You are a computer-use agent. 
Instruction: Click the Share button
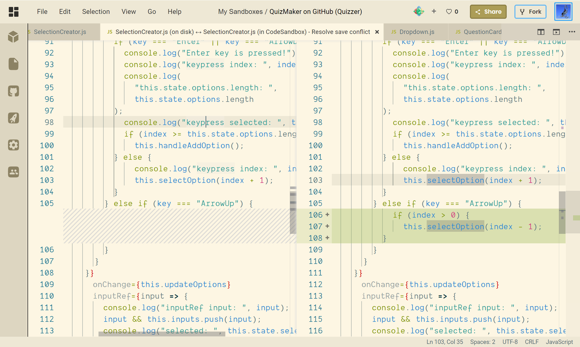pyautogui.click(x=488, y=12)
